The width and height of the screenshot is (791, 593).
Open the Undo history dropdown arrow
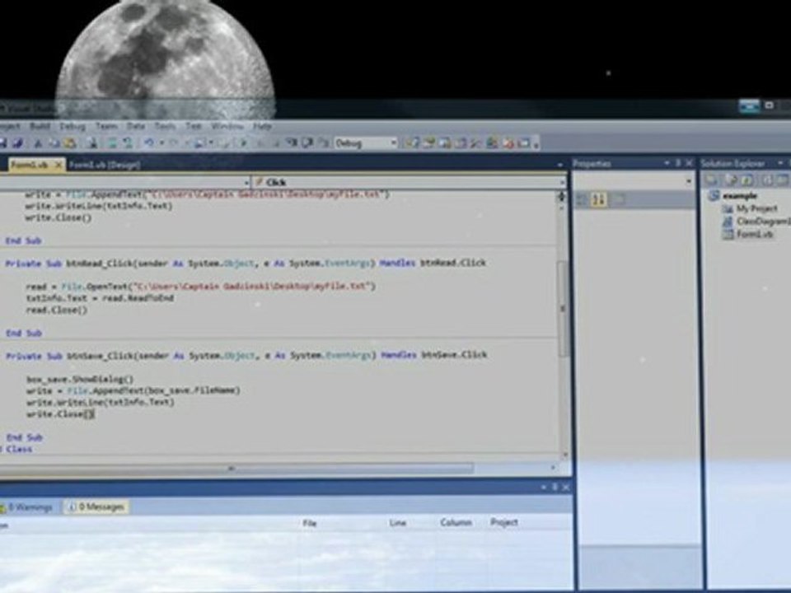point(161,143)
